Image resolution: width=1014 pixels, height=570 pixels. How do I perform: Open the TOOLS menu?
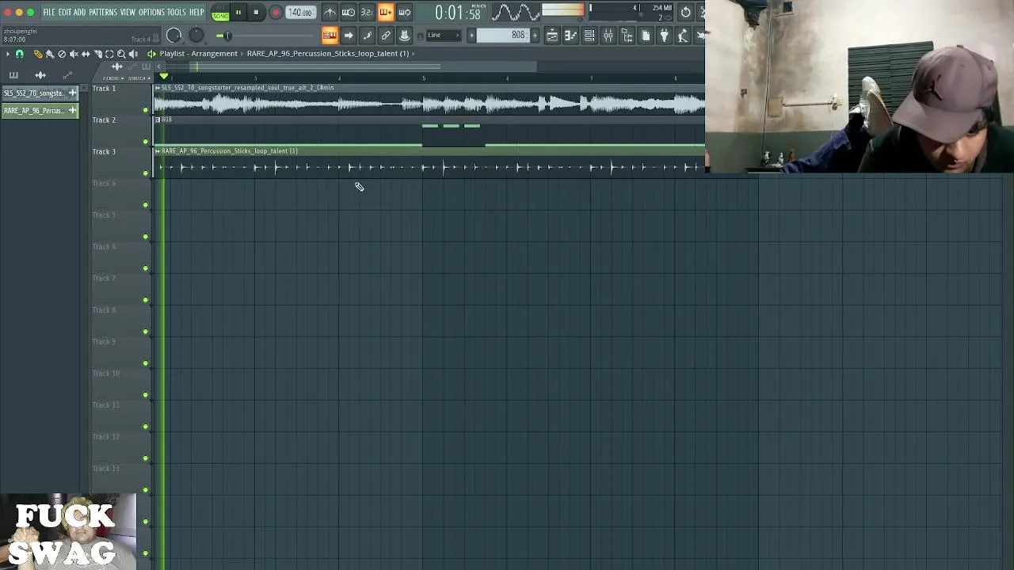(177, 13)
